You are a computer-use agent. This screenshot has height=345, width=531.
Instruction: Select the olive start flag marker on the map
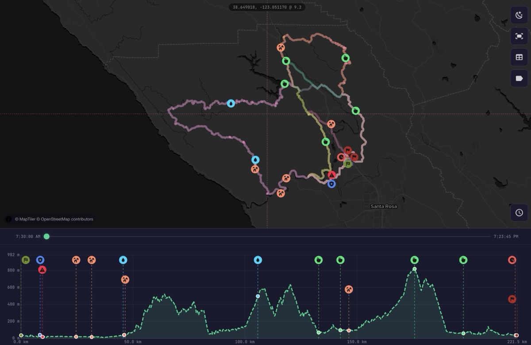[x=348, y=163]
